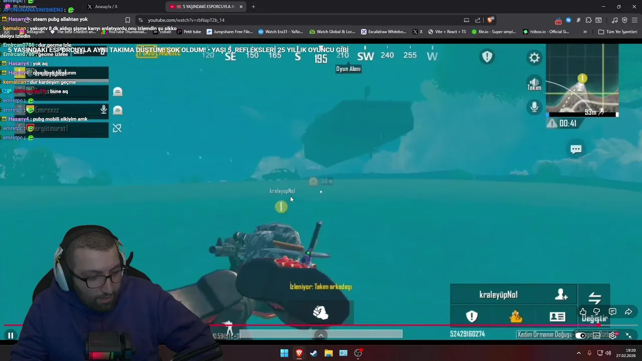Open the video comments icon
Screen dimensions: 642x361
pyautogui.click(x=612, y=312)
